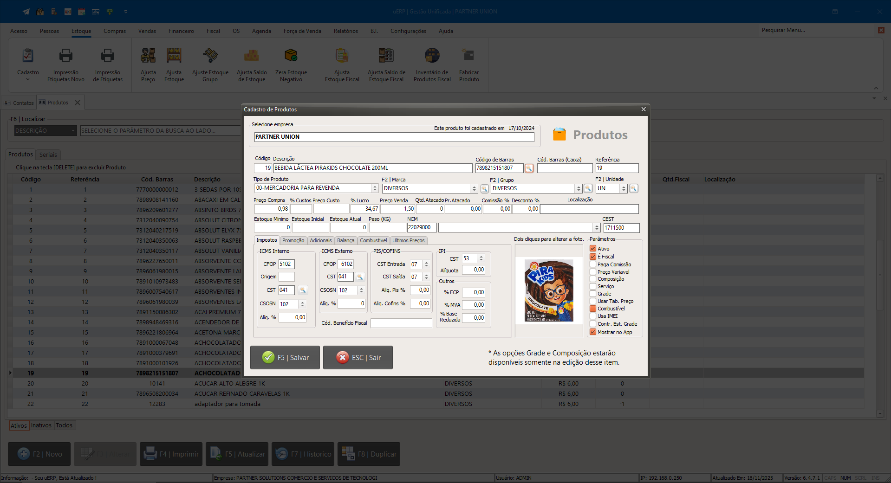The width and height of the screenshot is (891, 483).
Task: Click the ICMS Interno CST search icon
Action: [303, 290]
